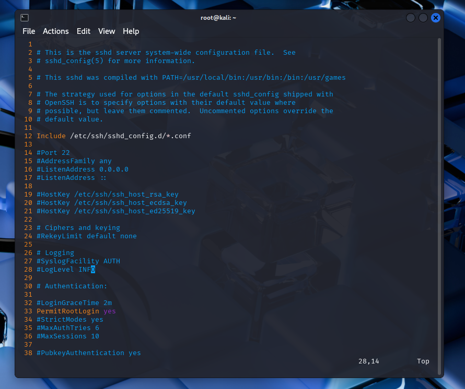Screen dimensions: 465x389
Task: Minimize the root@kali terminal window
Action: pyautogui.click(x=411, y=18)
